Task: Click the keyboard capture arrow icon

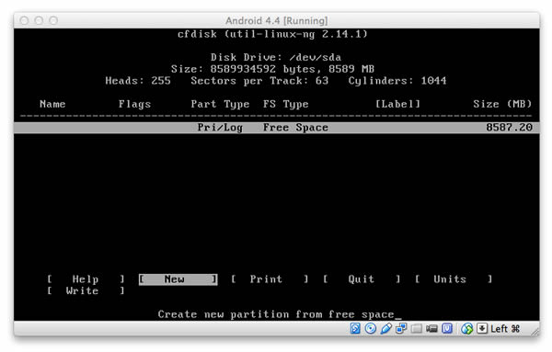Action: 482,329
